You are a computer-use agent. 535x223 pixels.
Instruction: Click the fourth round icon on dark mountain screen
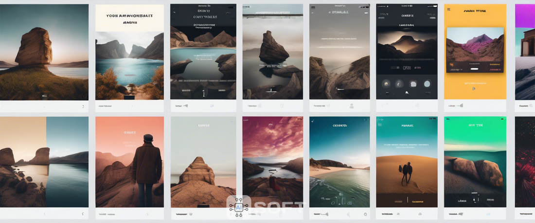pyautogui.click(x=427, y=84)
